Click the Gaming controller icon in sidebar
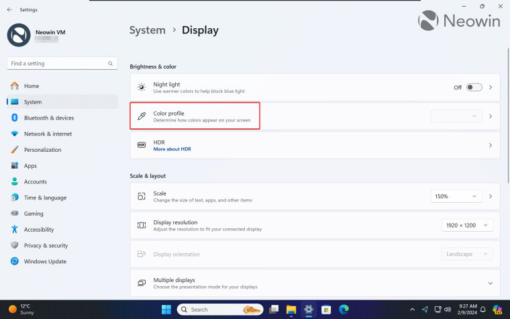 pyautogui.click(x=14, y=214)
